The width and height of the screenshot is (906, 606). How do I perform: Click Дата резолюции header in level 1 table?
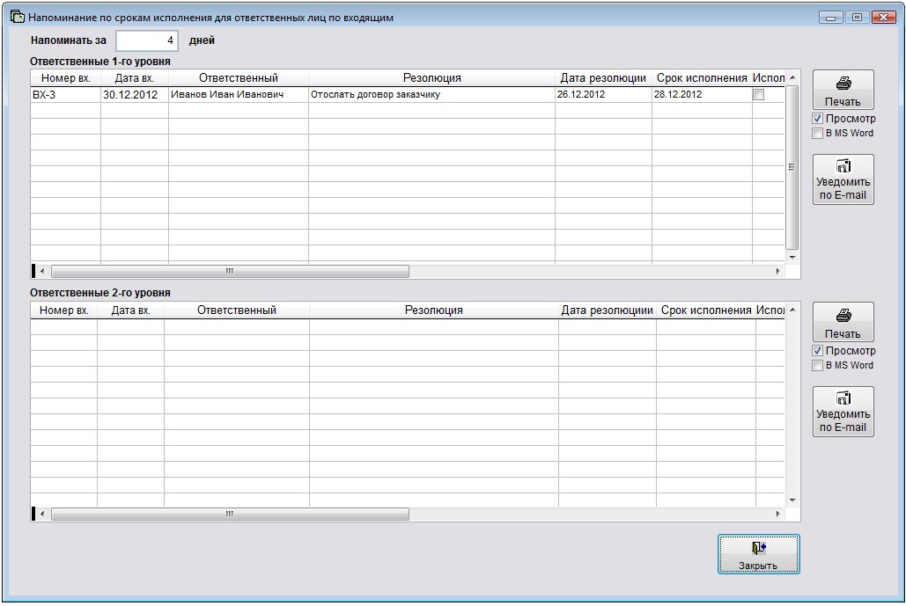(603, 78)
